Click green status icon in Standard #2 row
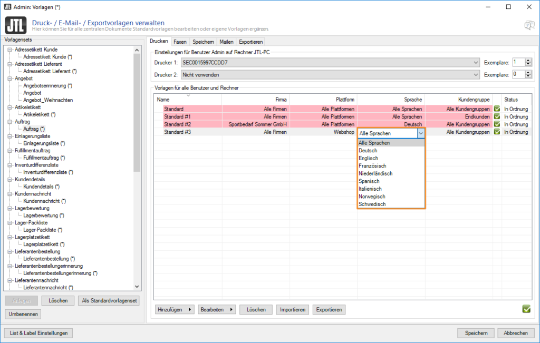 (x=497, y=124)
